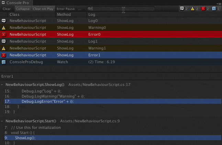Toggle the Collapse option
This screenshot has height=145, width=222.
point(23,9)
